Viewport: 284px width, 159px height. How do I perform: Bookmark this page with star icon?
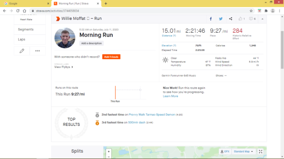(251, 11)
